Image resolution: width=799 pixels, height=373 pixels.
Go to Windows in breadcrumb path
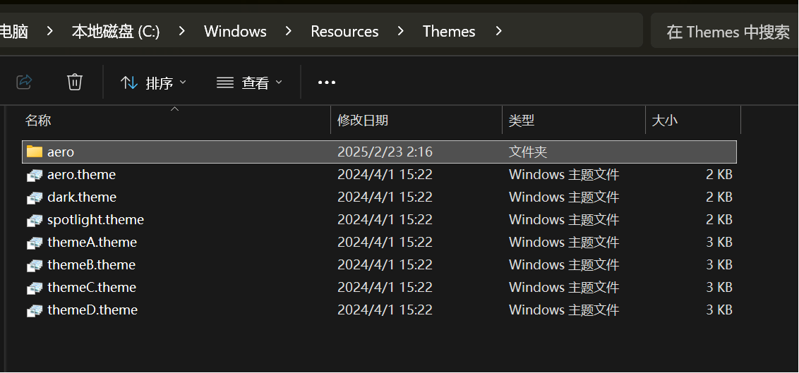click(236, 32)
